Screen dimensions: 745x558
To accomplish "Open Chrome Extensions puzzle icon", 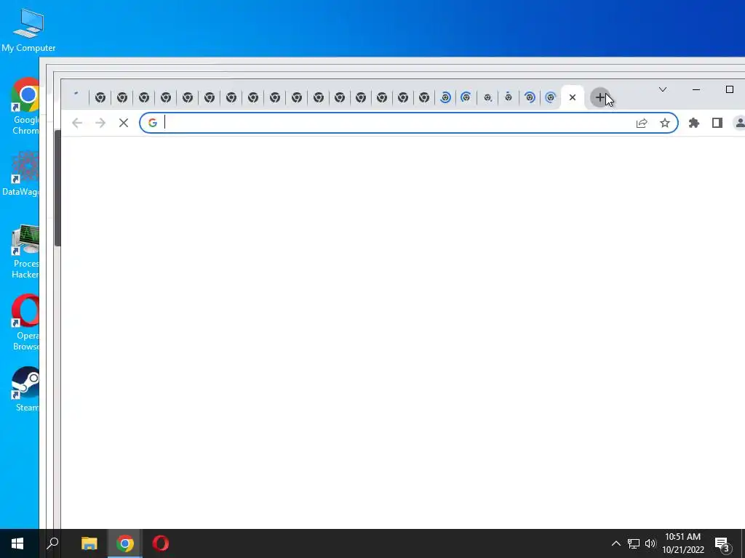I will pyautogui.click(x=694, y=124).
